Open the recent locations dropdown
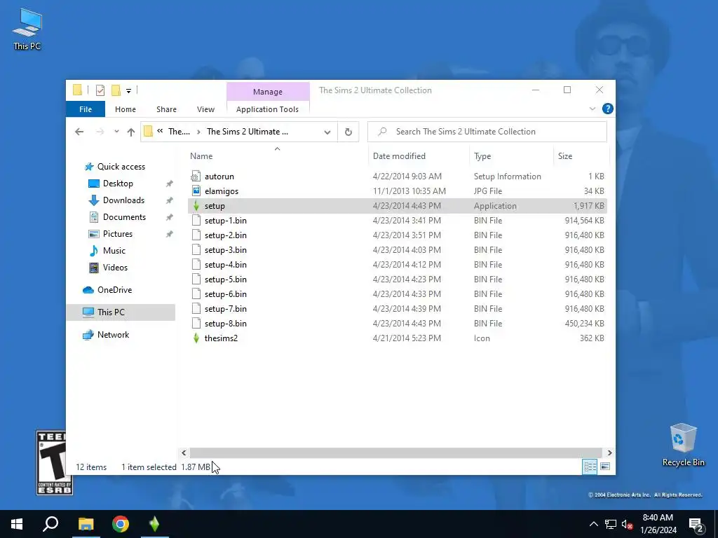This screenshot has width=718, height=538. (x=117, y=132)
